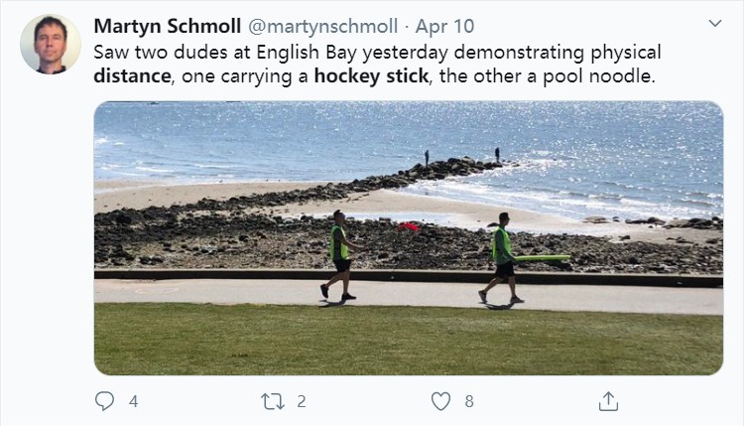Click the bold phrase 'hockey stick'

(x=372, y=76)
